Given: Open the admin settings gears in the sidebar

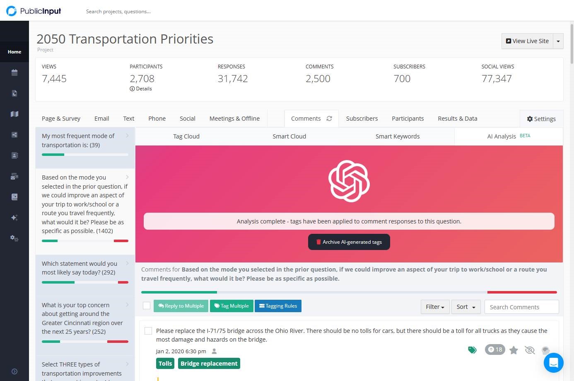Looking at the screenshot, I should (x=14, y=238).
